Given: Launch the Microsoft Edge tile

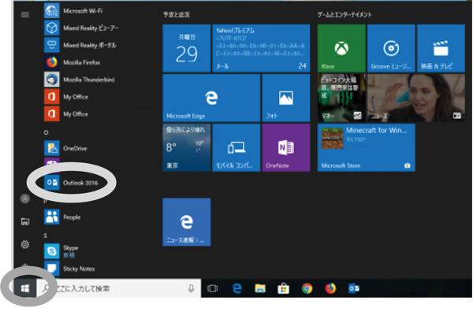Looking at the screenshot, I should (x=211, y=98).
